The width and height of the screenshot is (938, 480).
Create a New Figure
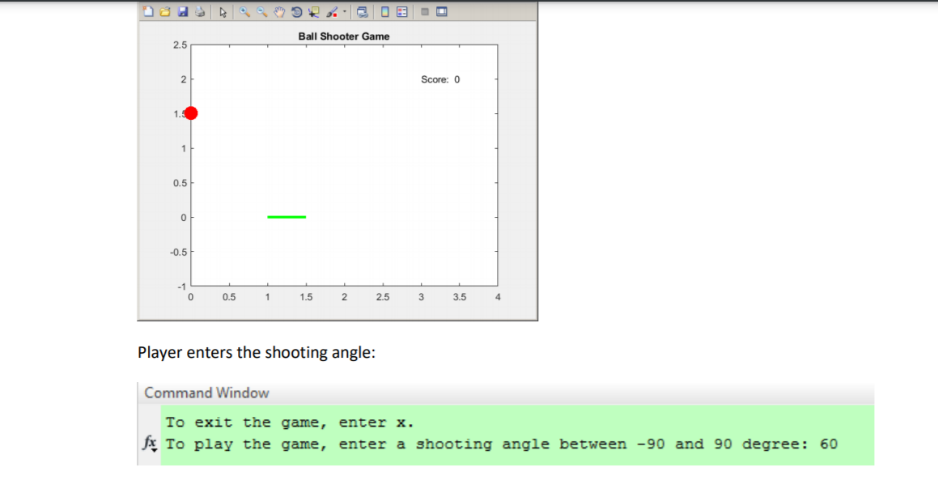(148, 11)
